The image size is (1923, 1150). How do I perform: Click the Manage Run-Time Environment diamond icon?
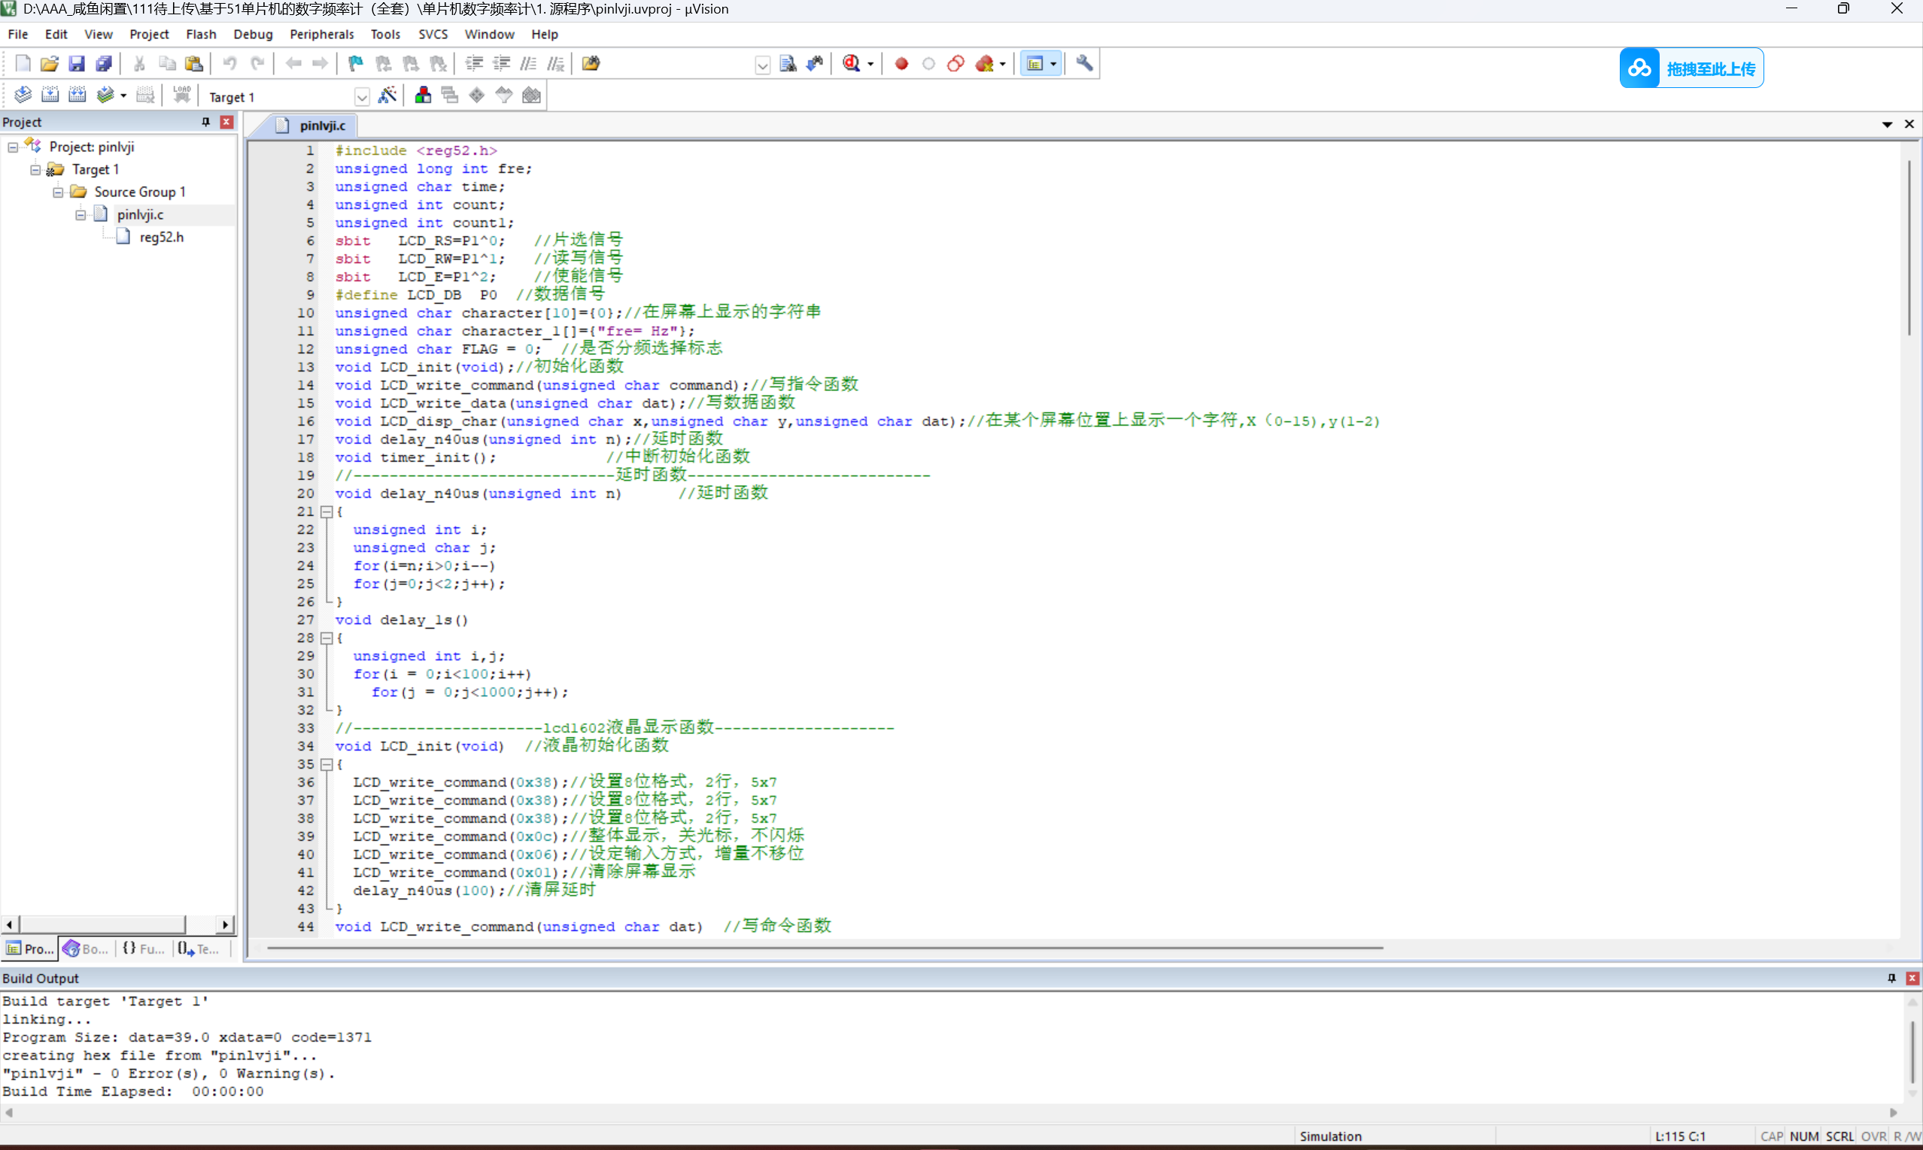click(x=477, y=96)
